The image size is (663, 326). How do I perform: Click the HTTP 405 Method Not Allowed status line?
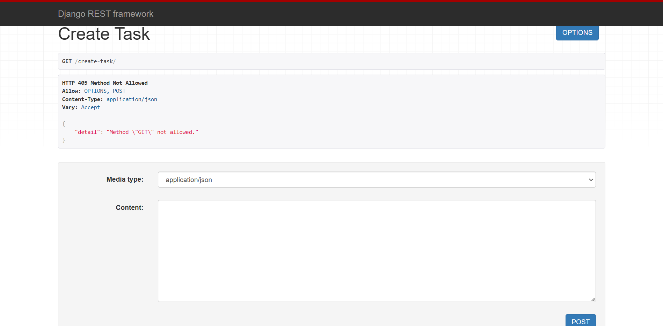click(104, 83)
